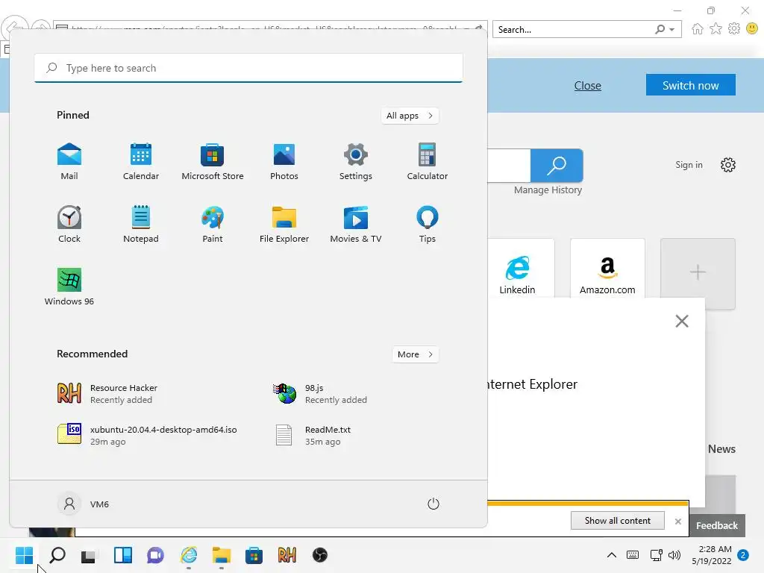Click the IE search magnifier icon

(660, 30)
